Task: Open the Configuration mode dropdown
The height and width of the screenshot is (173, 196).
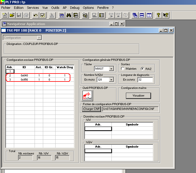Action: coord(39,38)
